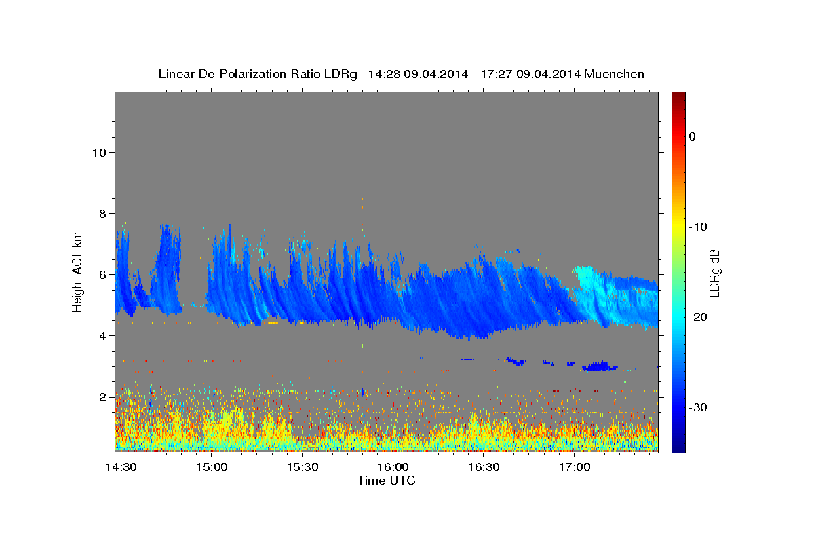Viewport: 814px width, 543px height.
Task: Click the '4' height axis label
Action: [103, 335]
